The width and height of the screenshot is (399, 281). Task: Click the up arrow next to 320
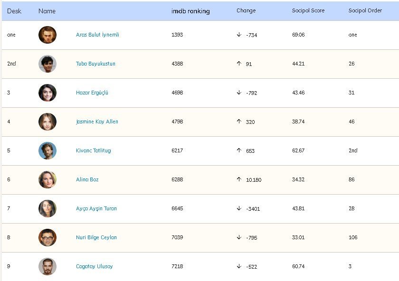pyautogui.click(x=239, y=122)
